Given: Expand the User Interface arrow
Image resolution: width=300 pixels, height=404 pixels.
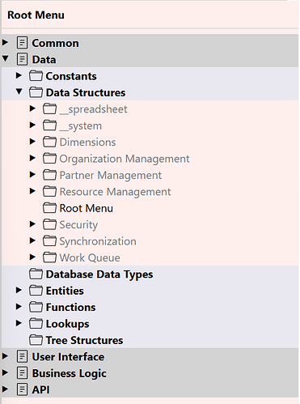Looking at the screenshot, I should [5, 356].
